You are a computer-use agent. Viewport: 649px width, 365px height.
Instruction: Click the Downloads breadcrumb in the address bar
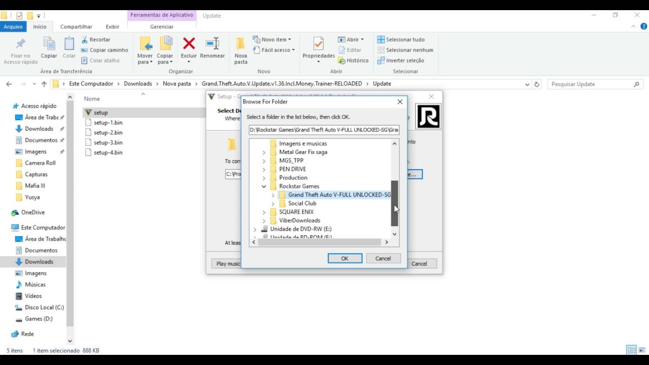coord(138,84)
